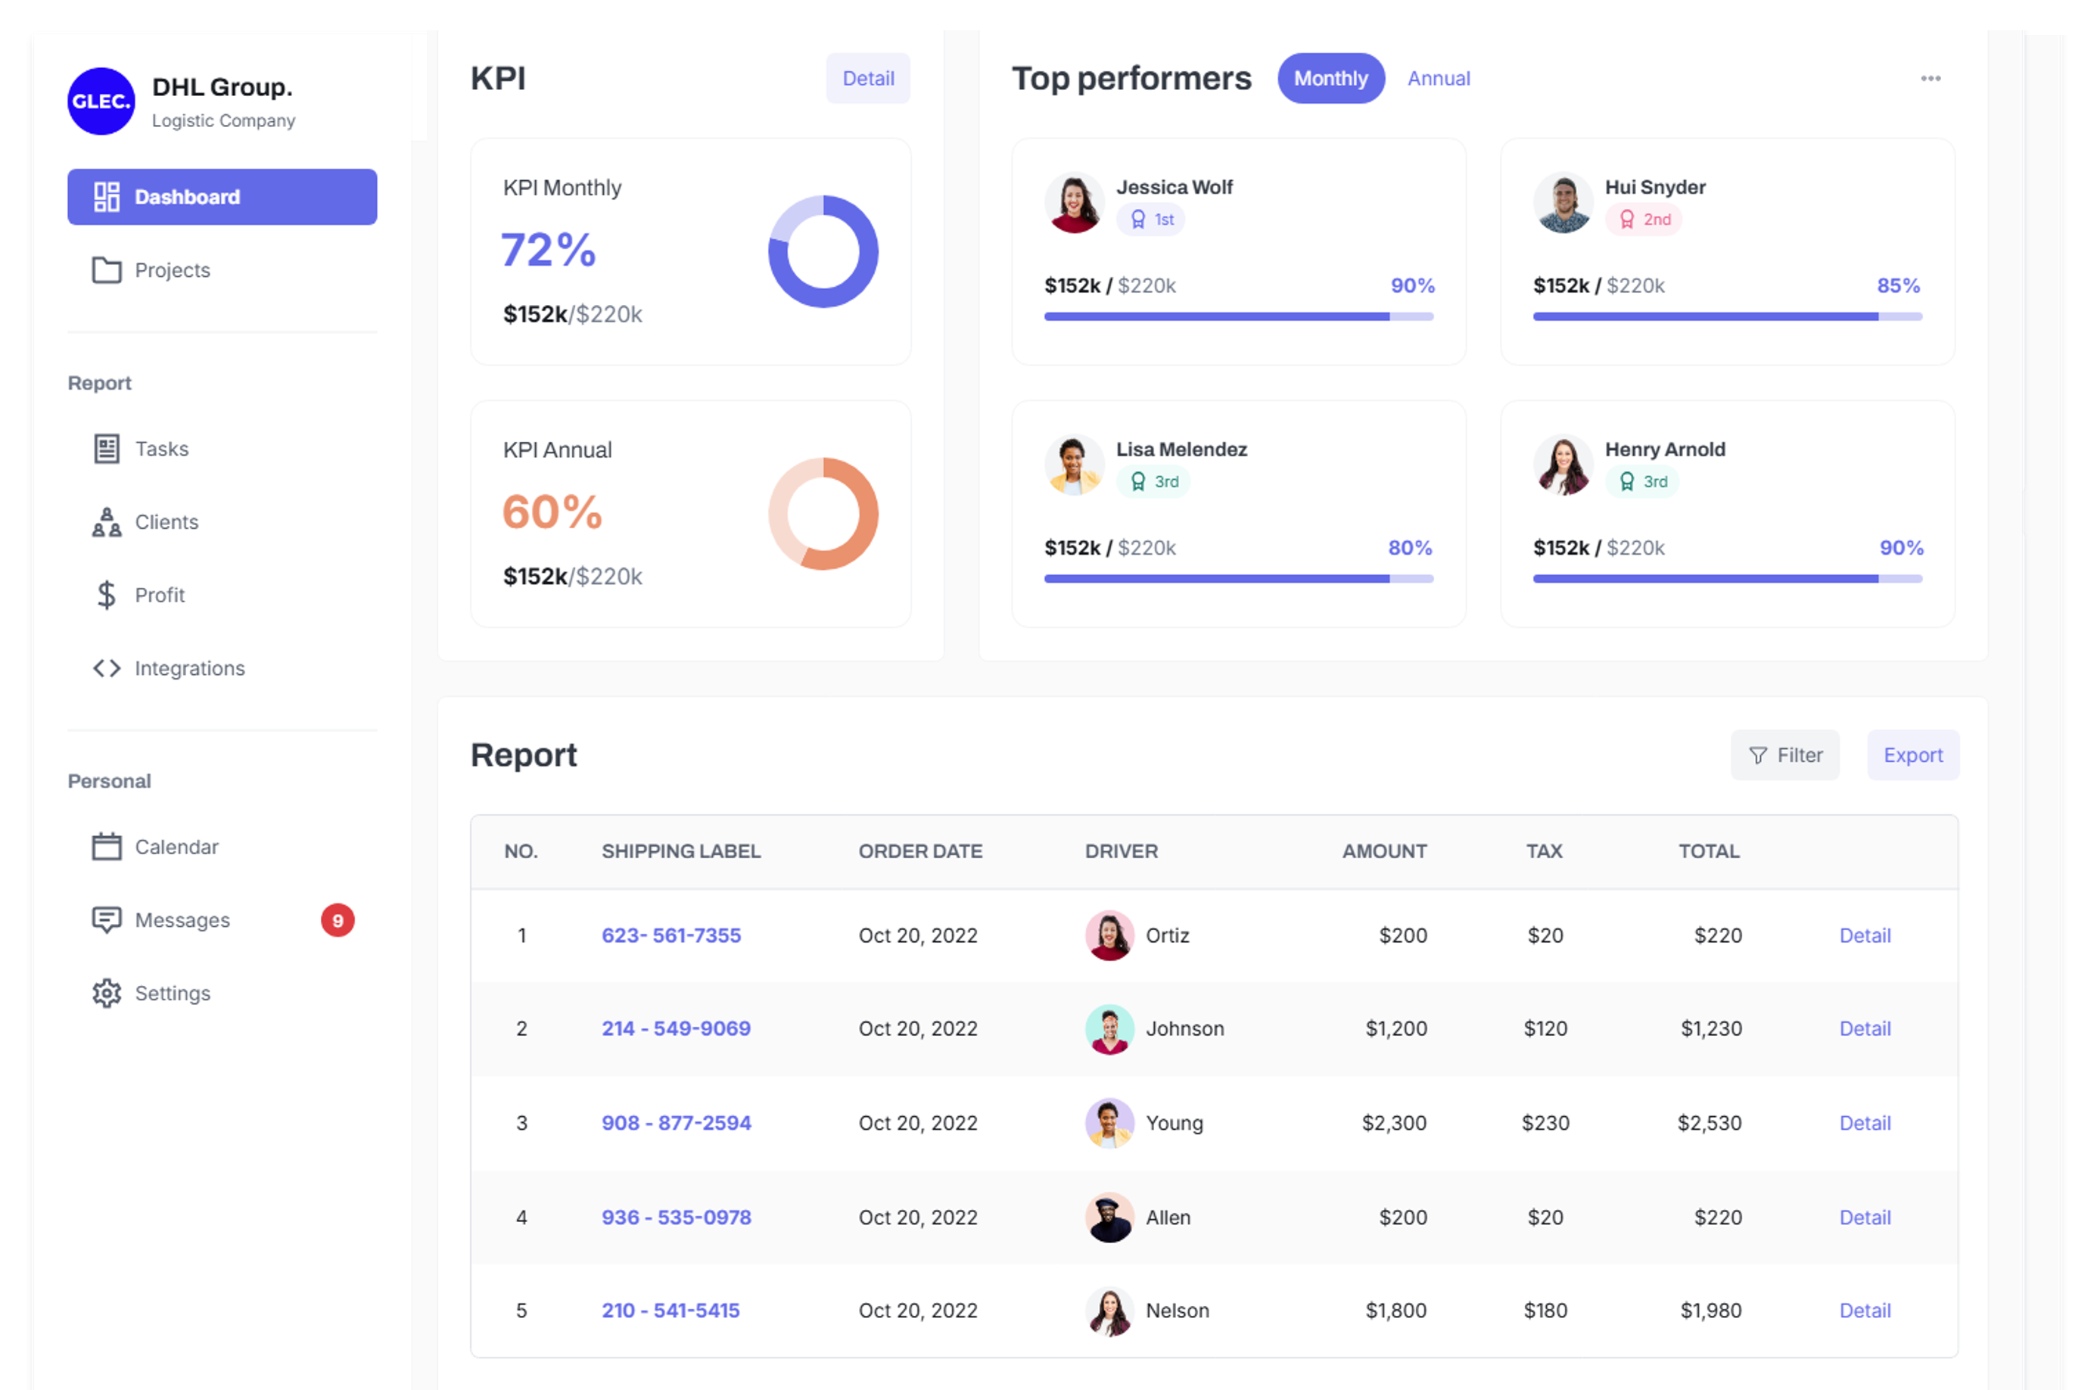Switch Top performers to Monthly
Viewport: 2094px width, 1390px height.
(1330, 78)
